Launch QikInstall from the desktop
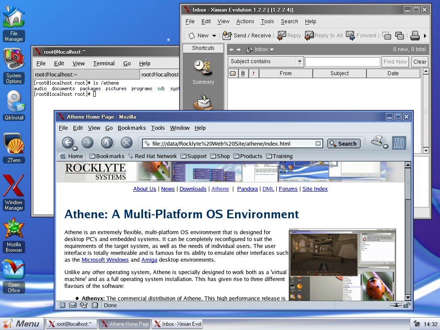The image size is (440, 330). tap(14, 106)
